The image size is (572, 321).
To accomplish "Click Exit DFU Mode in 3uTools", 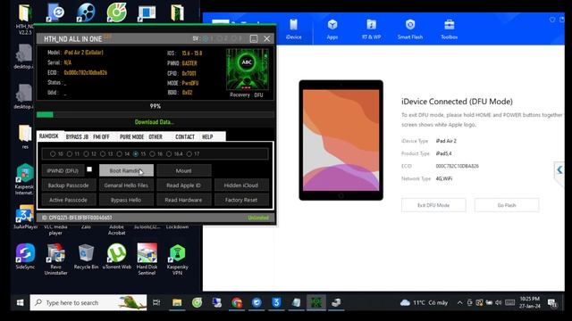I will 433,205.
